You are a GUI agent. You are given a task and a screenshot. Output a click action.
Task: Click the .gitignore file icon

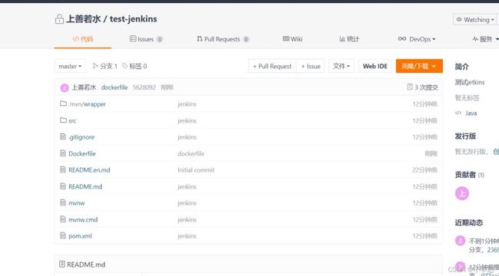coord(63,136)
